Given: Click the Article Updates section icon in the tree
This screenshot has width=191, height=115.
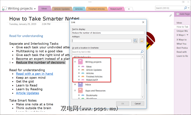Looking at the screenshot, I should click(x=83, y=70).
